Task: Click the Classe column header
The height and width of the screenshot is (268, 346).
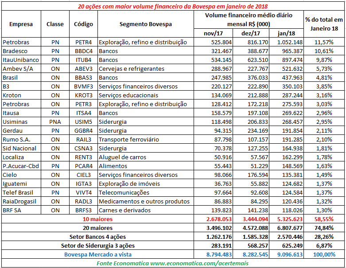Action: click(55, 24)
